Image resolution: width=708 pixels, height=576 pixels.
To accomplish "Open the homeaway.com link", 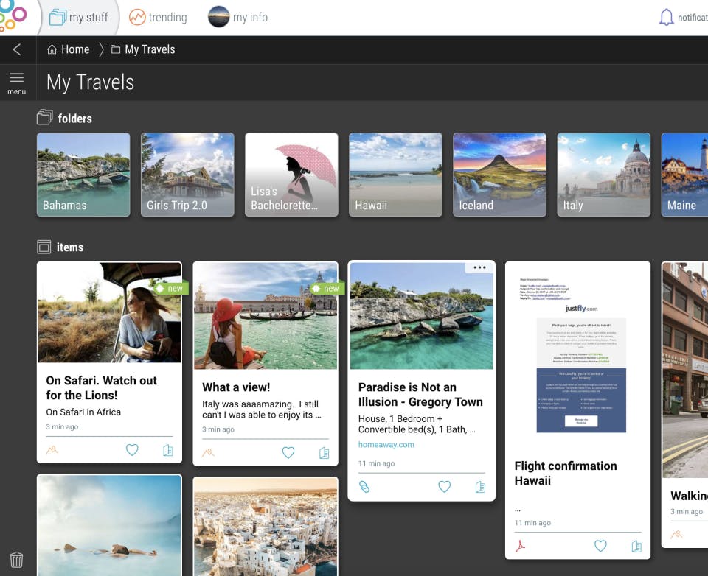I will point(386,444).
